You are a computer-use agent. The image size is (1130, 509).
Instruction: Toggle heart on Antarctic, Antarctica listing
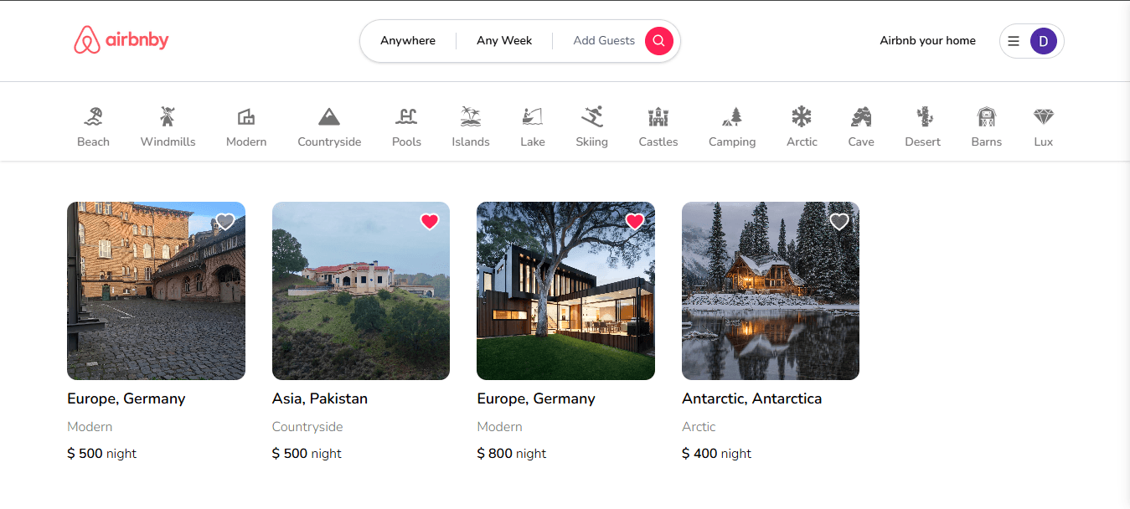(839, 222)
